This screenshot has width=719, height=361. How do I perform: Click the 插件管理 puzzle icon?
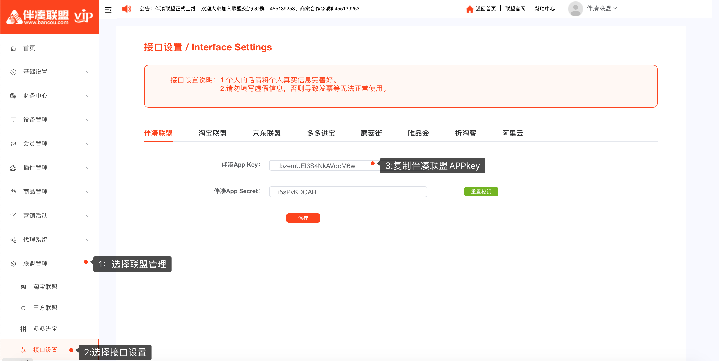pyautogui.click(x=13, y=168)
